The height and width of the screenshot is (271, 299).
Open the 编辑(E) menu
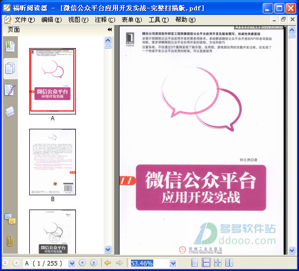tap(52, 20)
